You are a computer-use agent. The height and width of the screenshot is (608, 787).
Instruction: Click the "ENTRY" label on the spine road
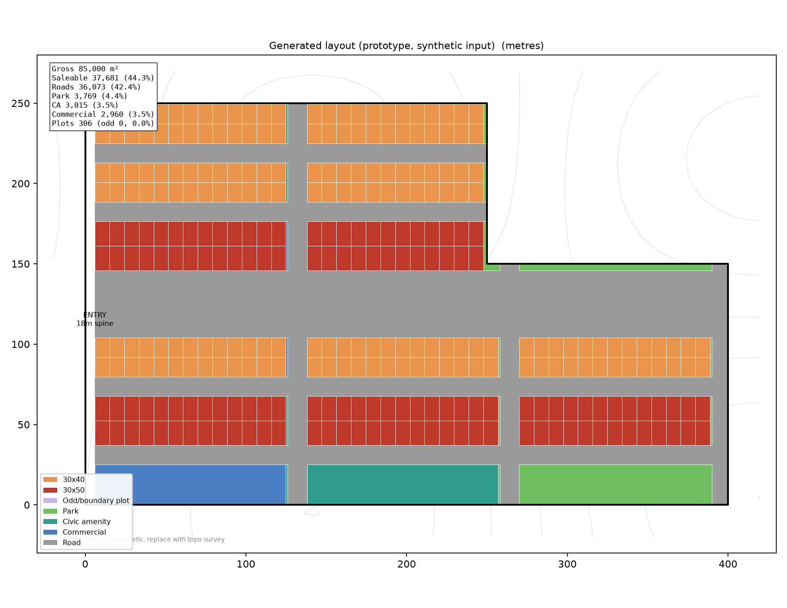[95, 315]
